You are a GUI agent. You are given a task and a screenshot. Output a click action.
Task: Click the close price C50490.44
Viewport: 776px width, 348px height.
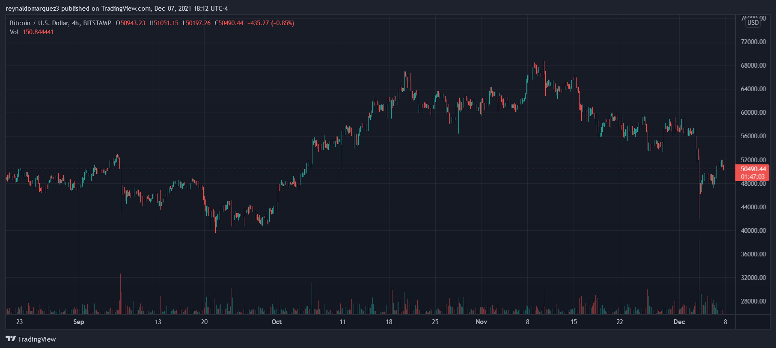coord(229,23)
